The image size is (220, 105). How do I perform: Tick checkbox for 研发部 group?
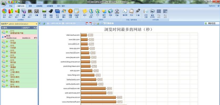pyautogui.click(x=9, y=51)
